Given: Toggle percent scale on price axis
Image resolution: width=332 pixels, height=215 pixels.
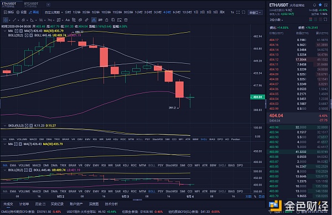Looking at the screenshot, I should click(x=255, y=197).
